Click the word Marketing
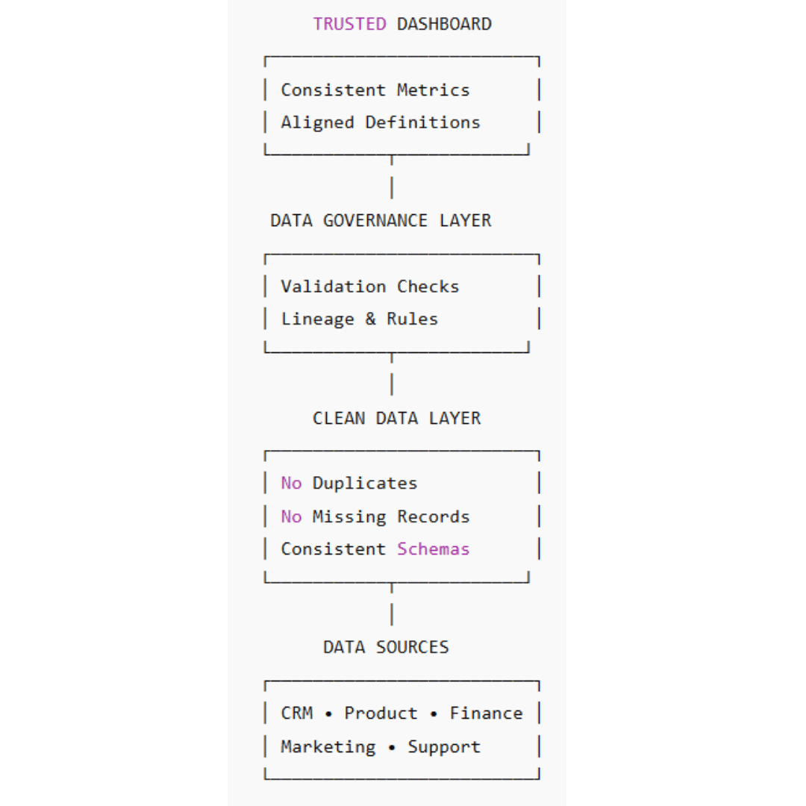This screenshot has width=806, height=806. [x=328, y=747]
